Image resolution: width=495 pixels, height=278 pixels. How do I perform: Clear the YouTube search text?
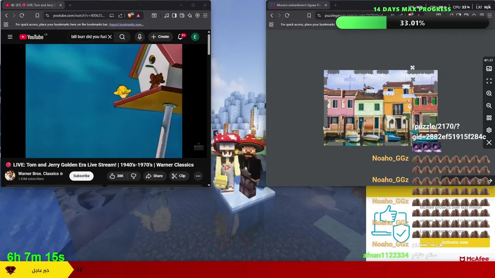110,37
